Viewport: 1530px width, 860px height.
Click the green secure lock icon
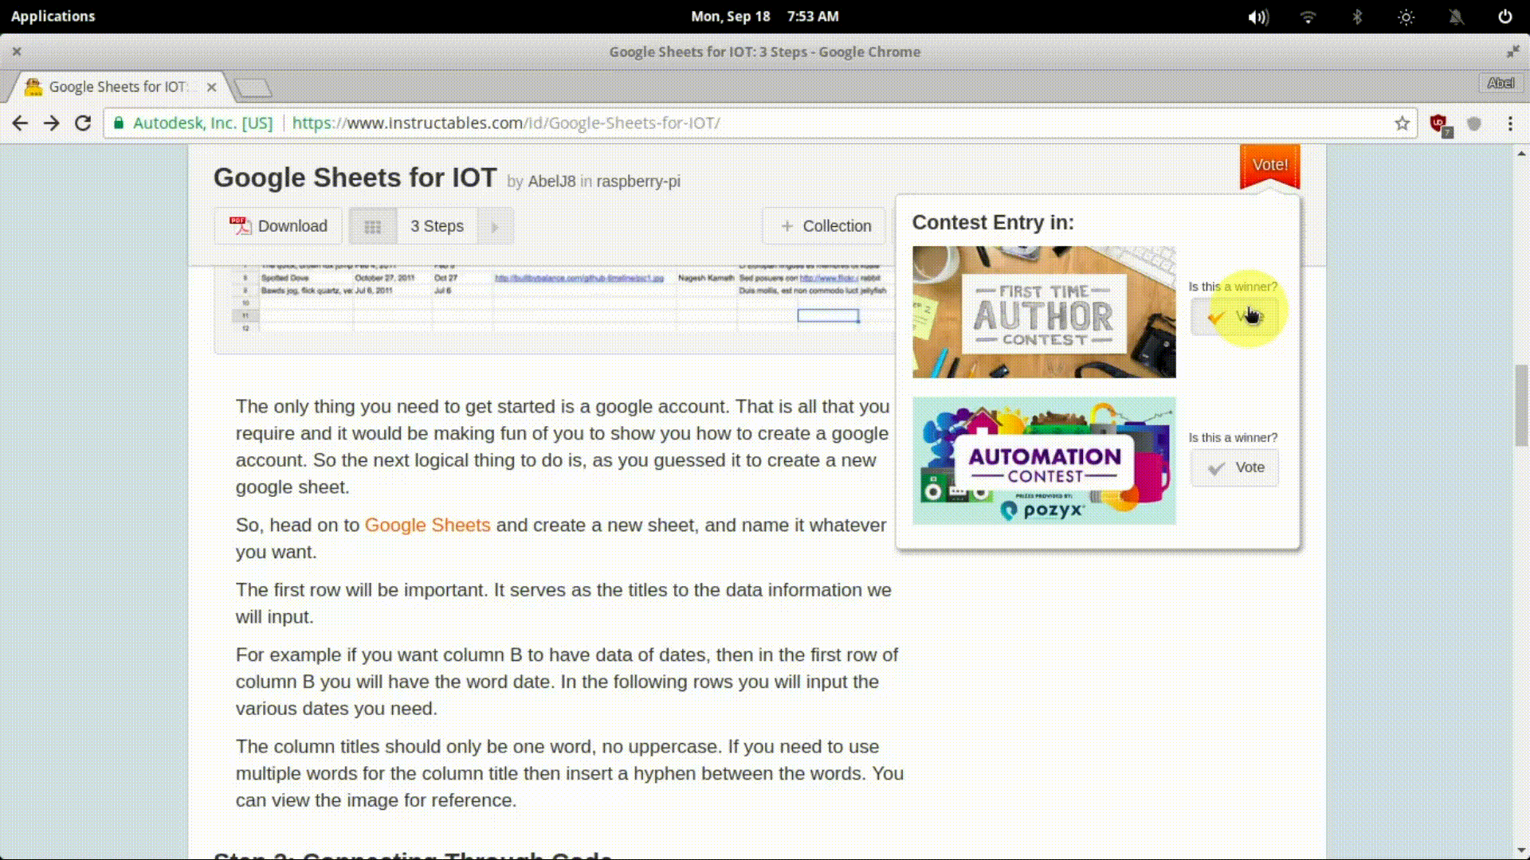pos(119,123)
